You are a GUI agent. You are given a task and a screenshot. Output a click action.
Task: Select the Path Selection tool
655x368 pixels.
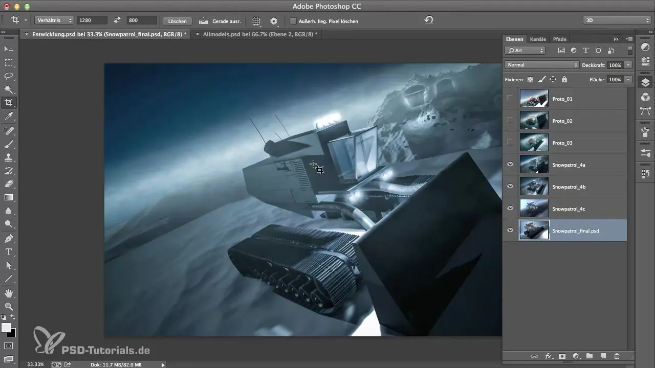[9, 265]
